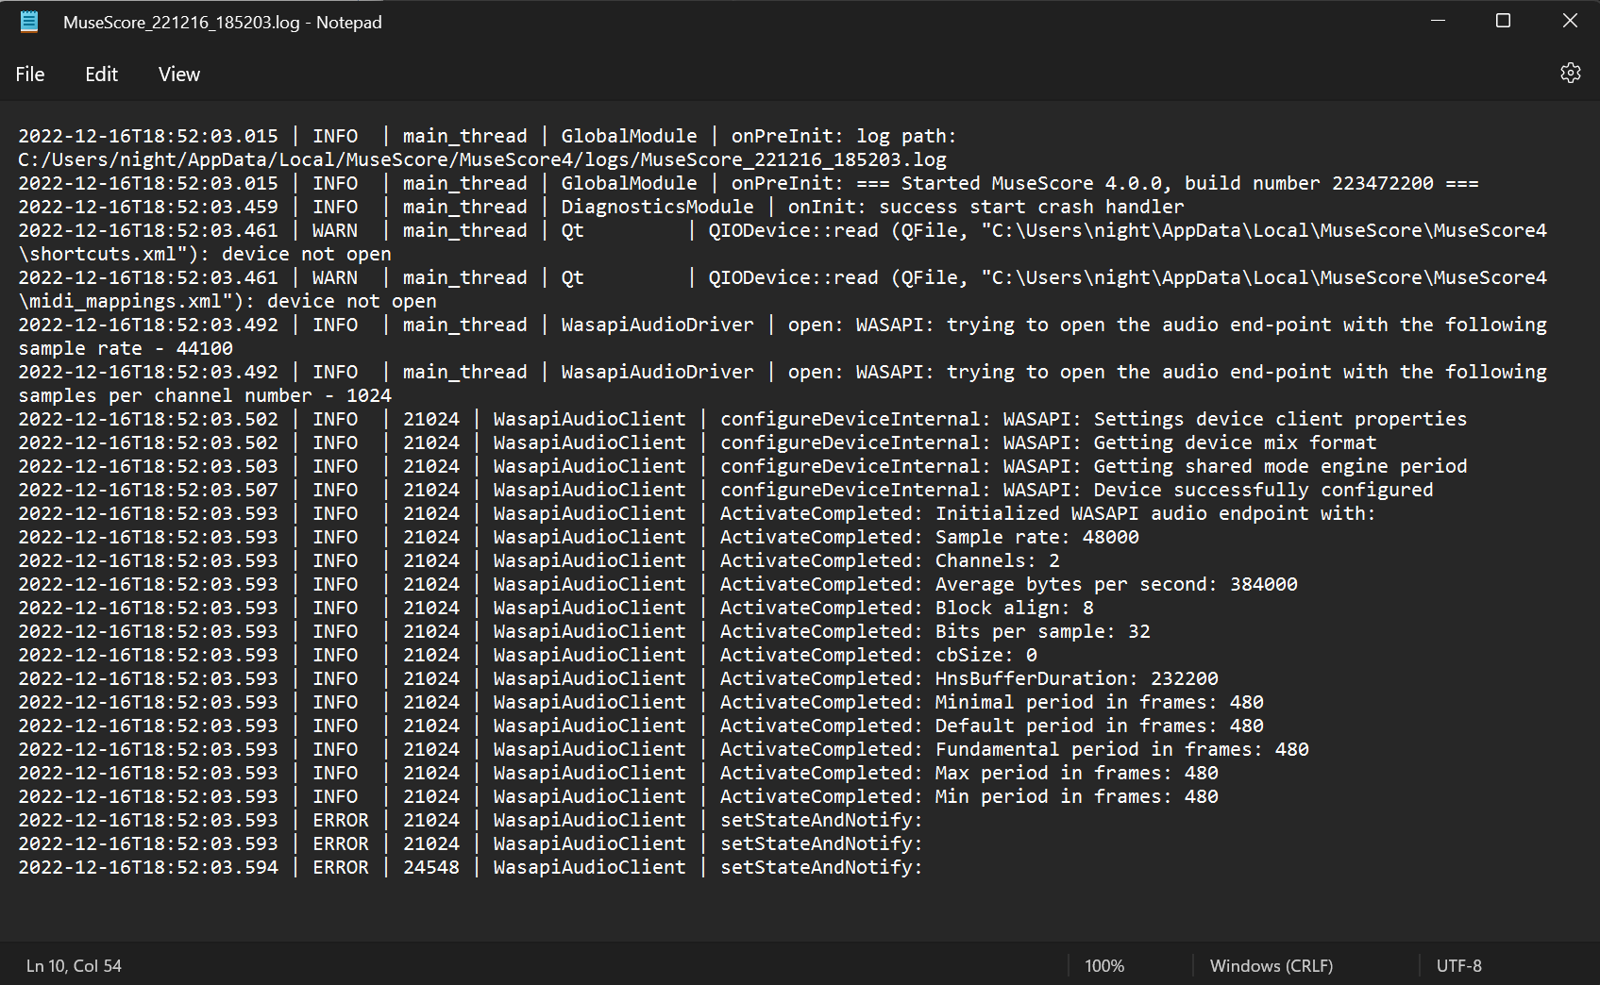The image size is (1600, 985).
Task: Click the 100% zoom level indicator
Action: [1103, 965]
